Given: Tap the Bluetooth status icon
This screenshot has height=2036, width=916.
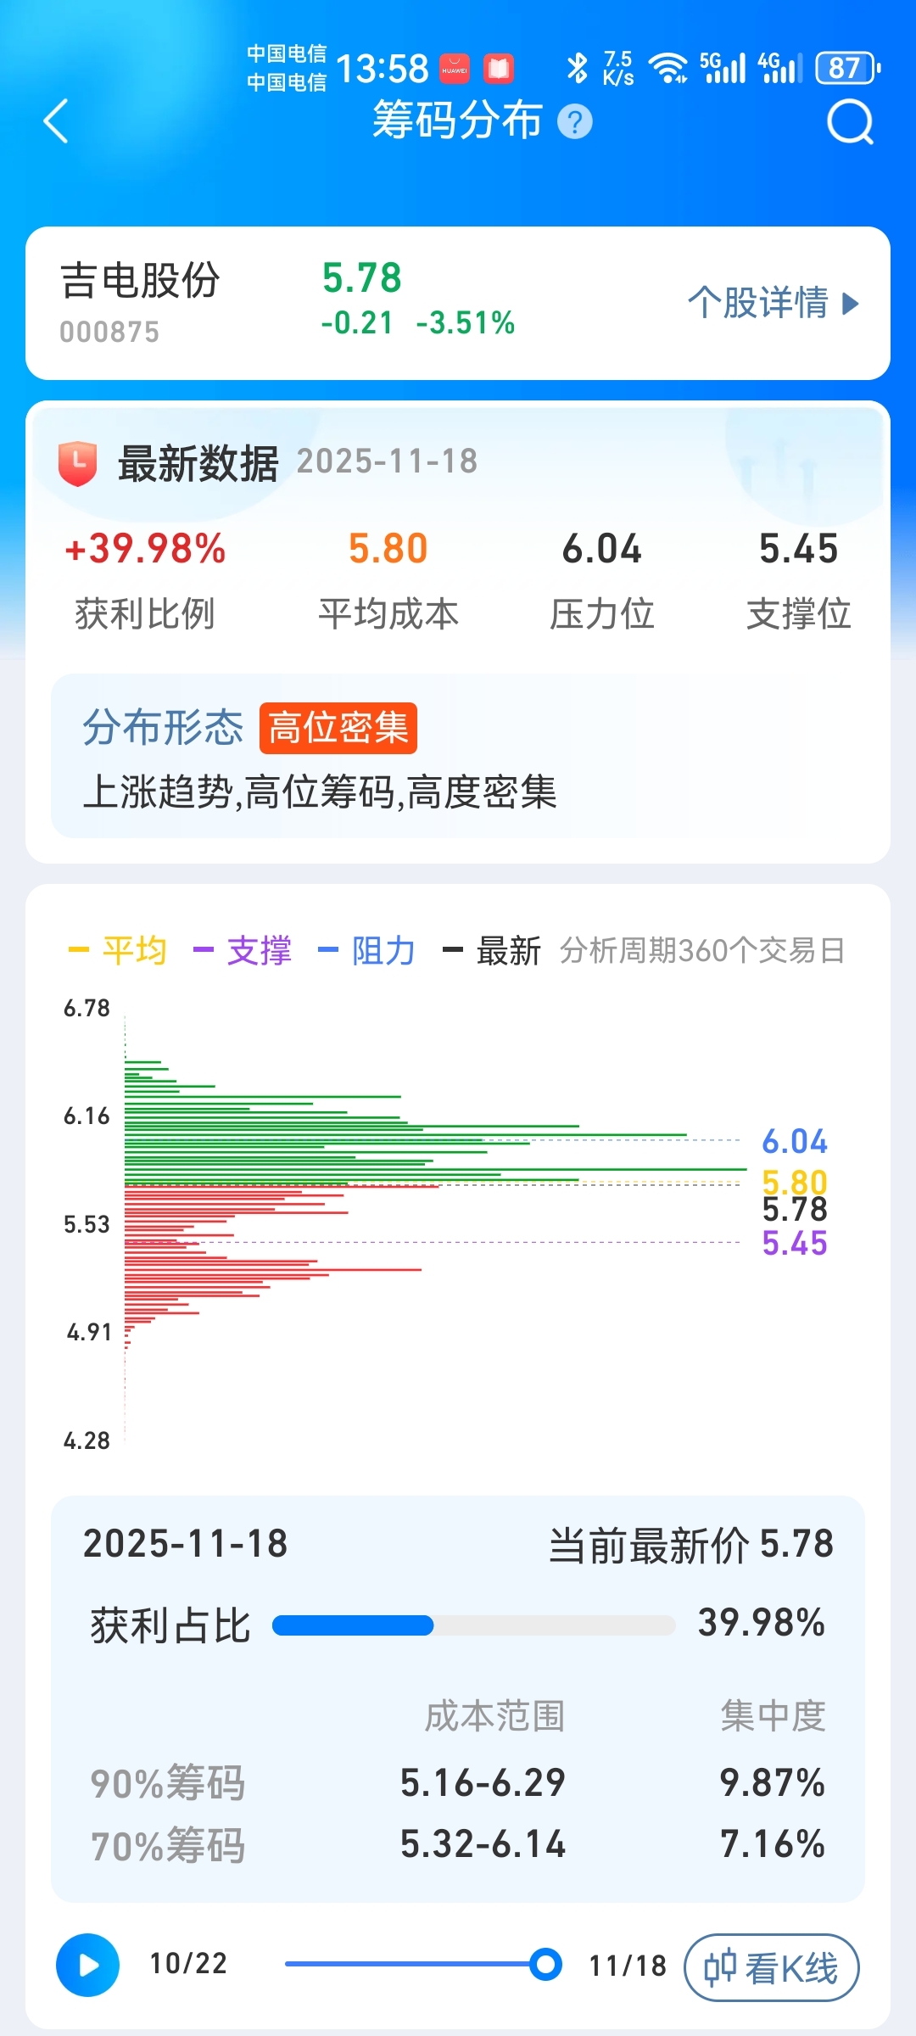Looking at the screenshot, I should tap(577, 68).
